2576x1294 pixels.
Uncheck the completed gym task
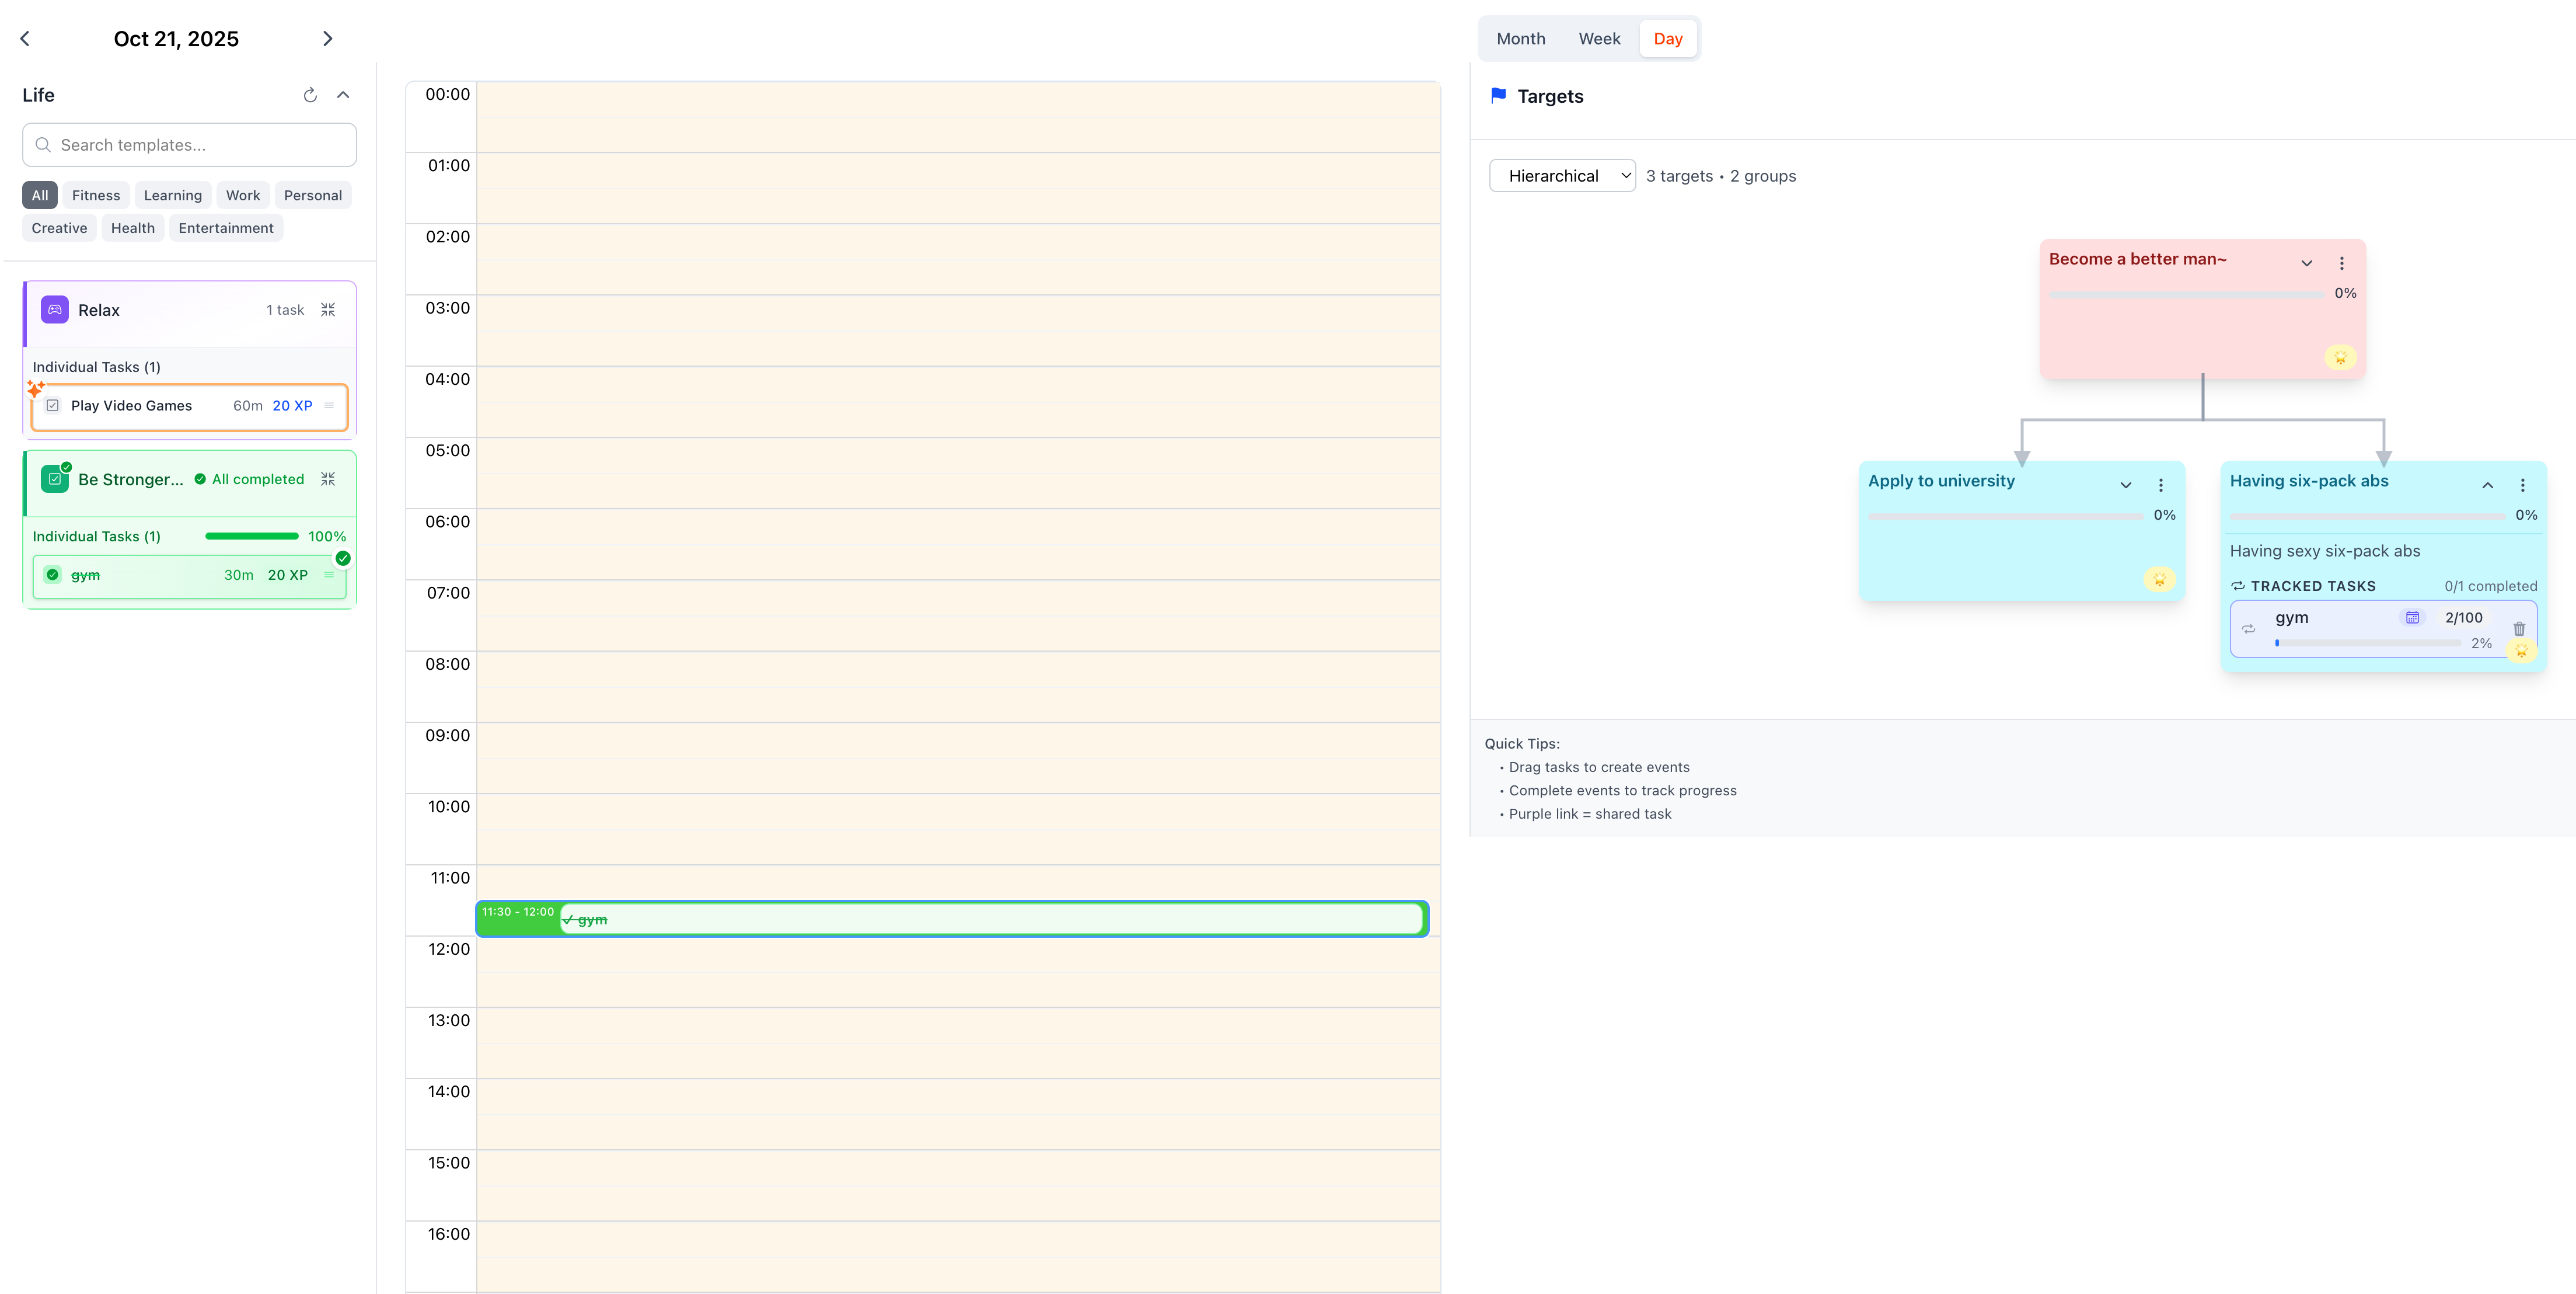(x=53, y=575)
